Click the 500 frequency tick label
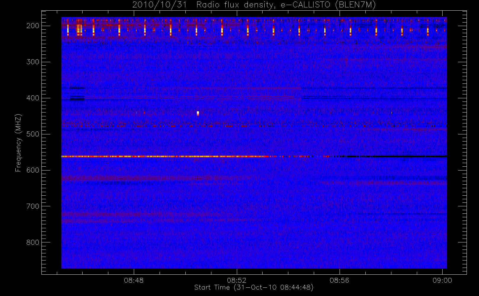 pos(33,134)
